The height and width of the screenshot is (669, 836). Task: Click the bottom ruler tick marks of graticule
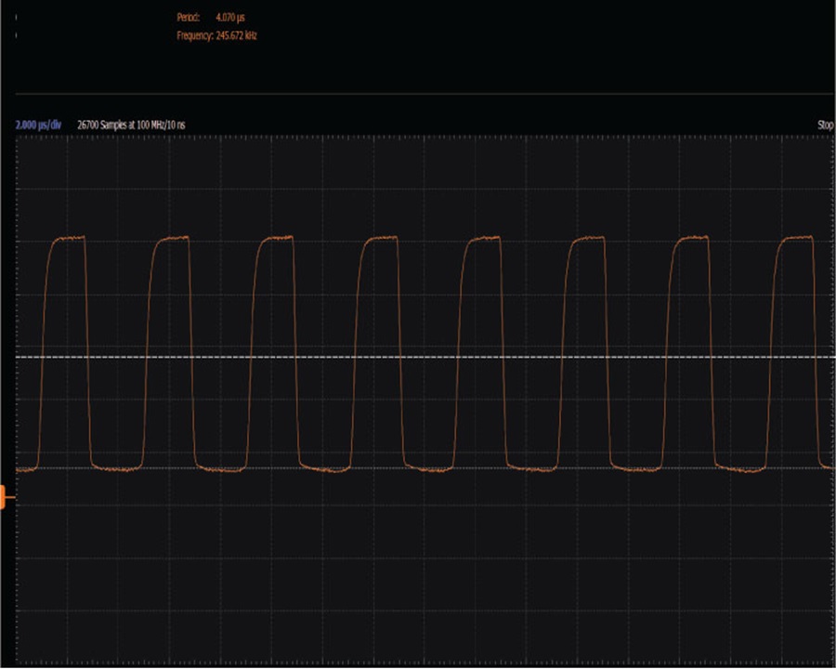[425, 663]
